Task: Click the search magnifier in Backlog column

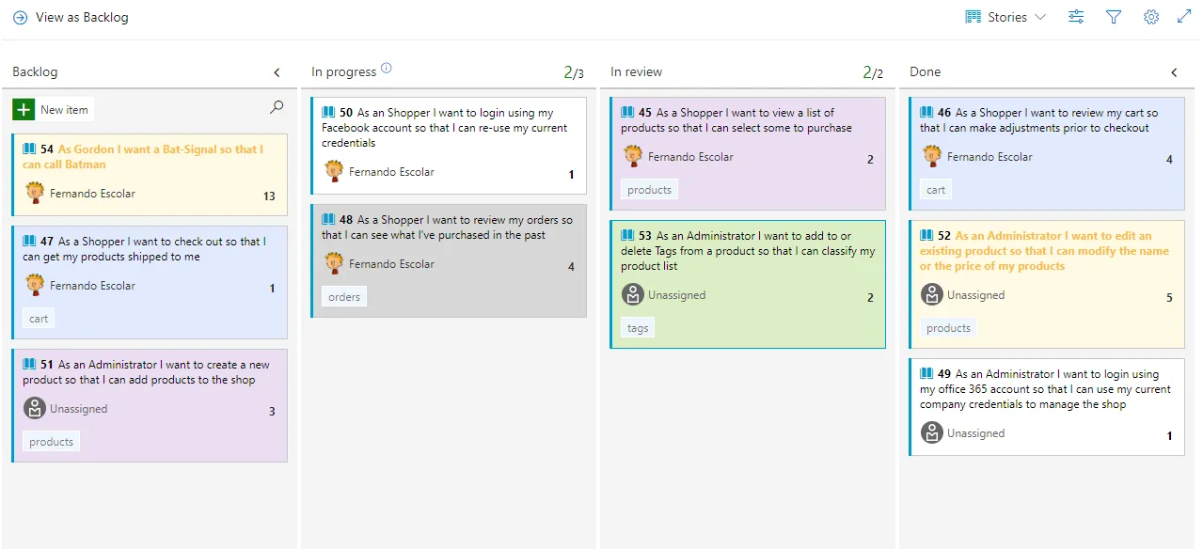Action: click(277, 107)
